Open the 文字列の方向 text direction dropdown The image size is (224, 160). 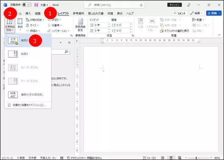[x=10, y=25]
